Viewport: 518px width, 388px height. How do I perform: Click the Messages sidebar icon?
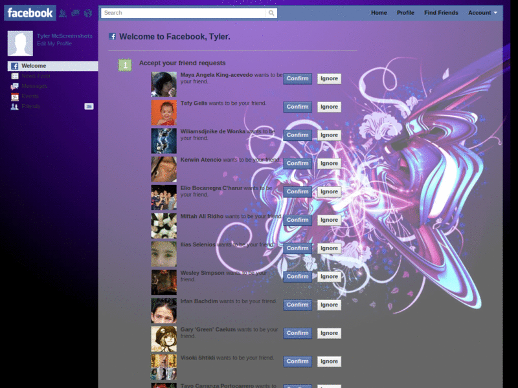pyautogui.click(x=14, y=87)
